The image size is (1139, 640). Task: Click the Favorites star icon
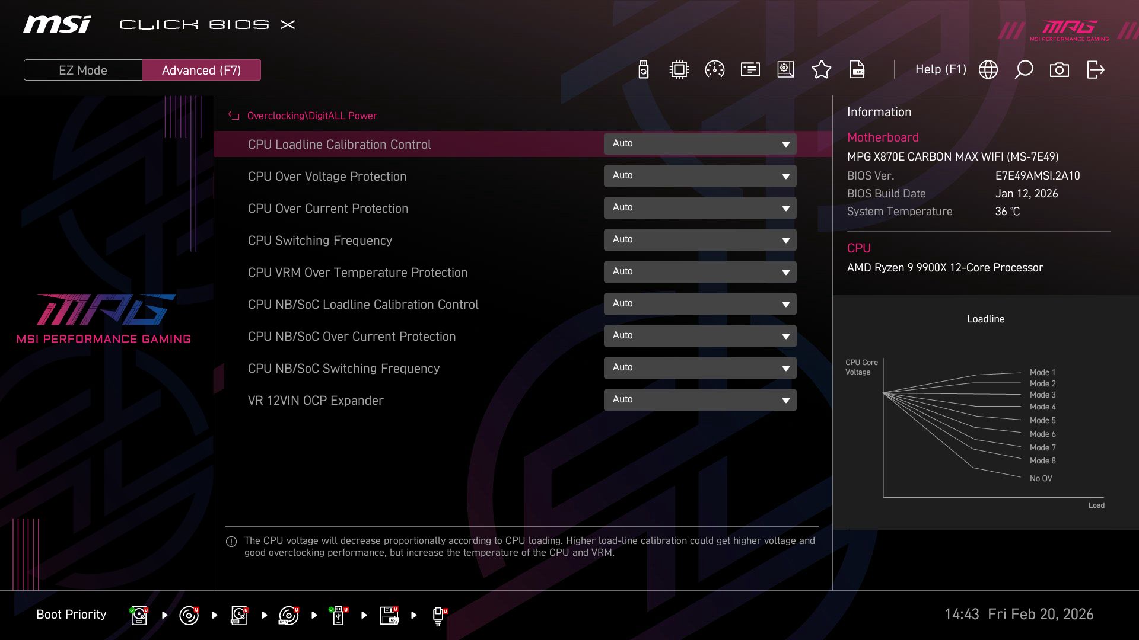[x=822, y=69]
